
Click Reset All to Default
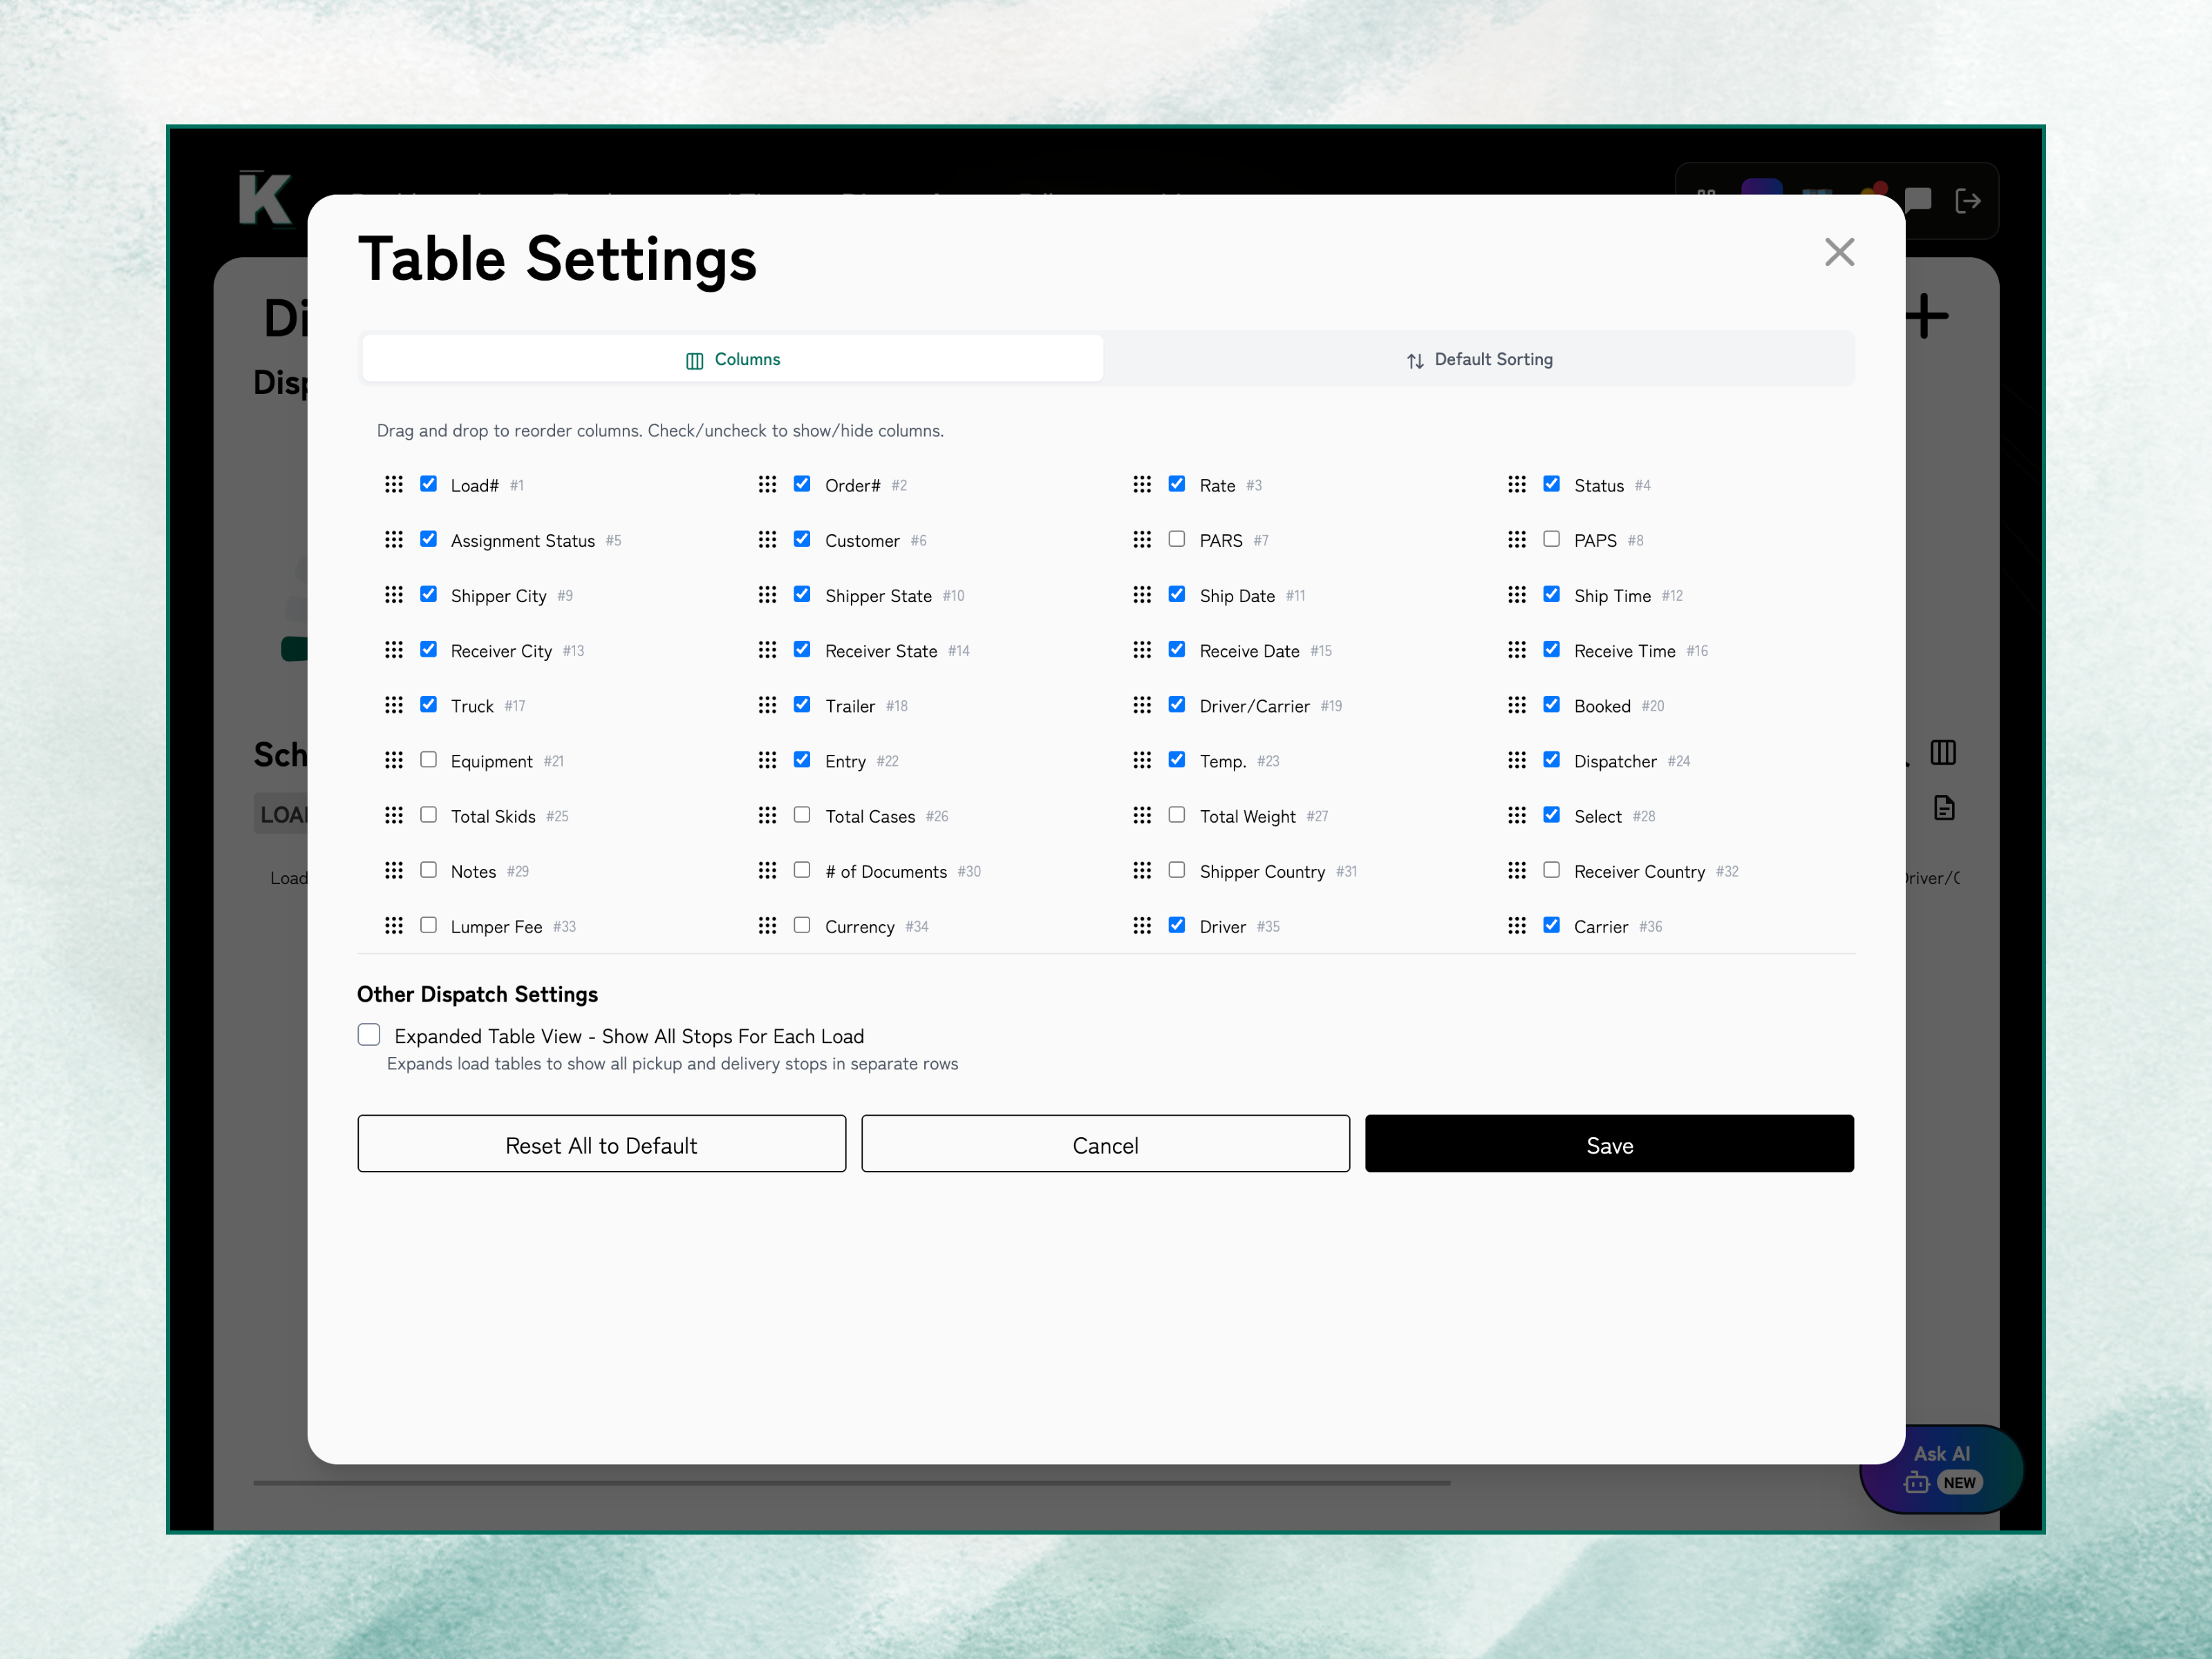click(x=601, y=1145)
